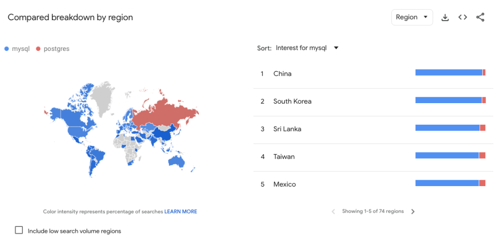Click the previous page arrow
Image resolution: width=495 pixels, height=248 pixels.
(333, 212)
